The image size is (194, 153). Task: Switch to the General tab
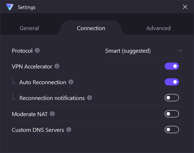29,28
